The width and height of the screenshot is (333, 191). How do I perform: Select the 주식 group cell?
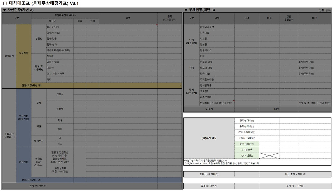pyautogui.click(x=39, y=103)
